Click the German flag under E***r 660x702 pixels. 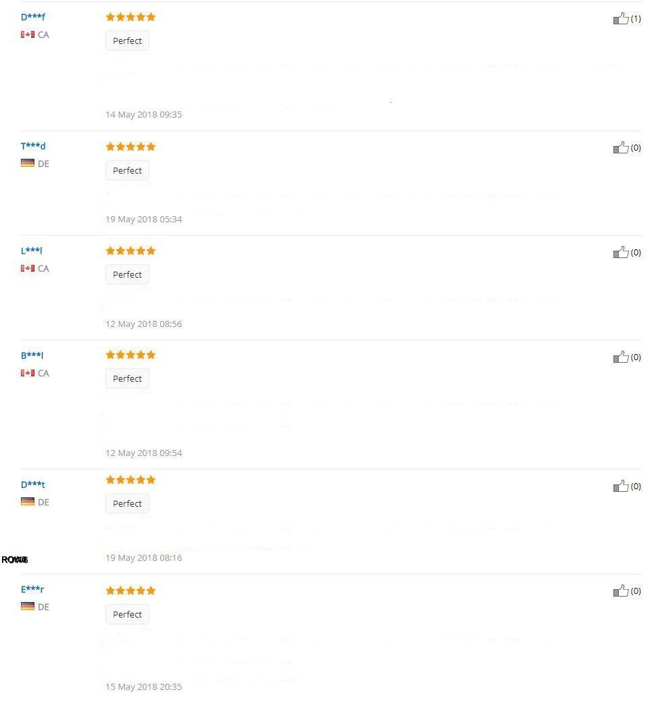27,606
